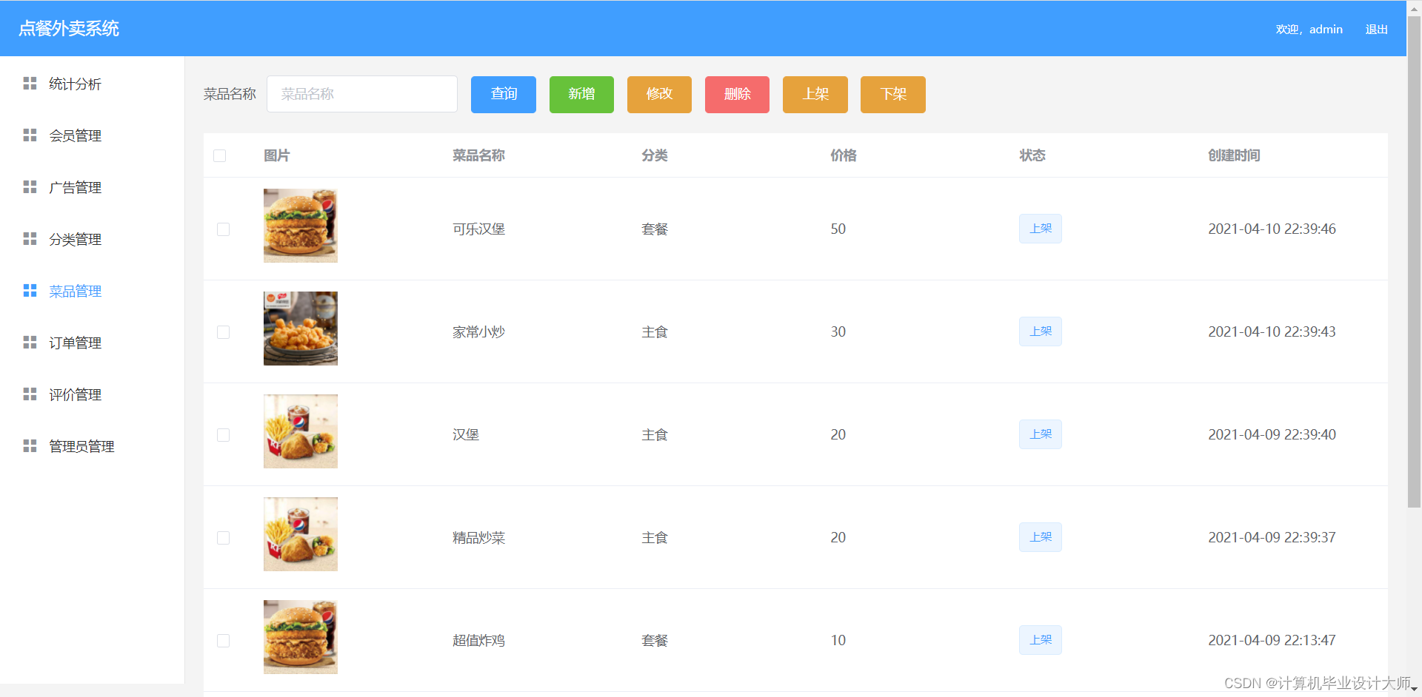The width and height of the screenshot is (1422, 697).
Task: Click the 上架 status tag for 汉堡
Action: 1040,434
